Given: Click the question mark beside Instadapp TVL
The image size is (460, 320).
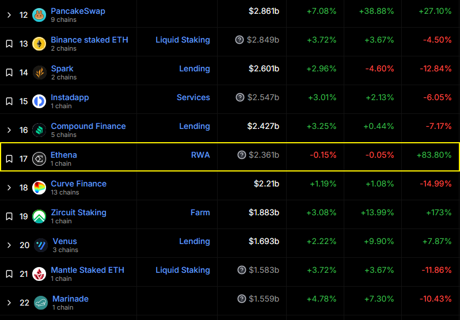Looking at the screenshot, I should click(240, 97).
